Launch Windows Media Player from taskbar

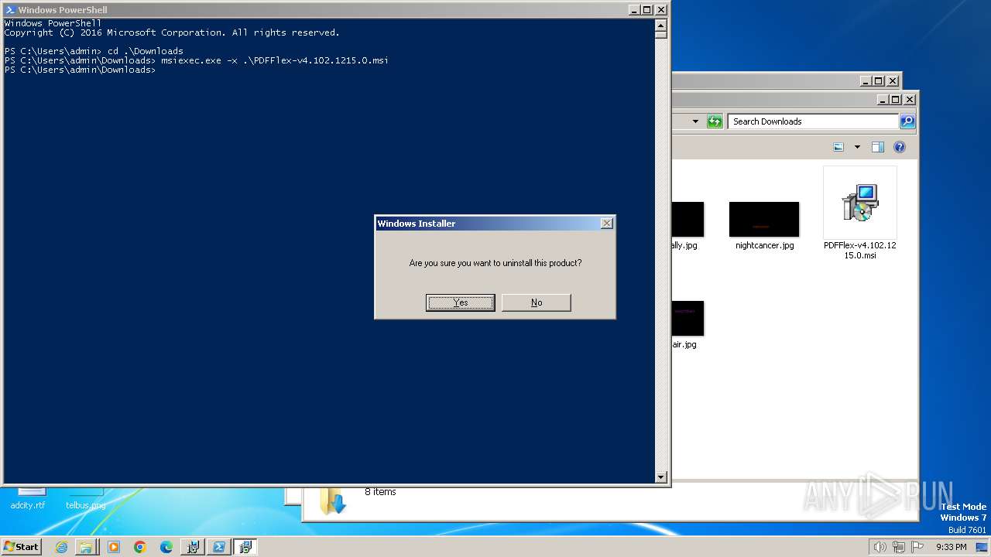click(x=113, y=547)
